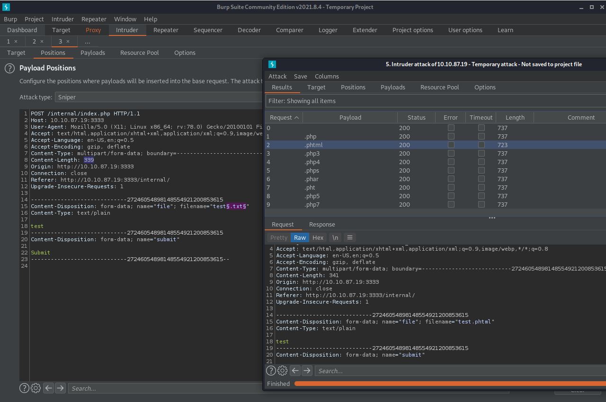Toggle the \n non-printable characters button
606x402 pixels.
[335, 237]
